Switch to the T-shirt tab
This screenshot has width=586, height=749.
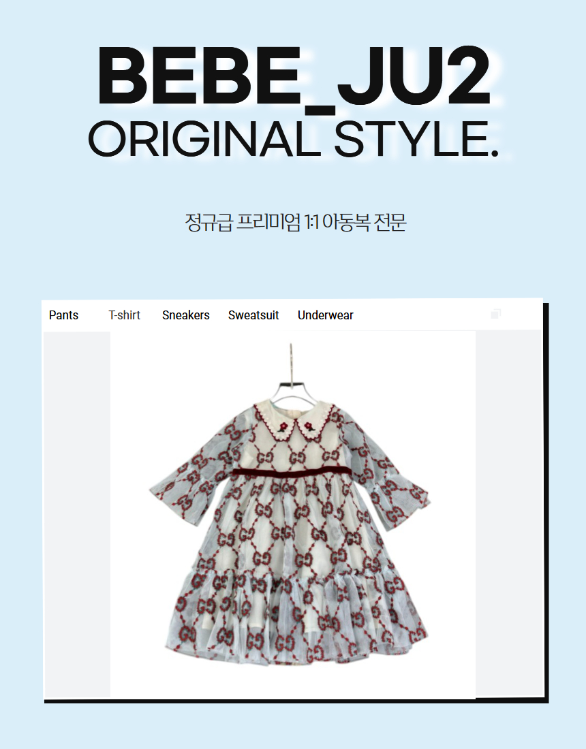point(124,315)
